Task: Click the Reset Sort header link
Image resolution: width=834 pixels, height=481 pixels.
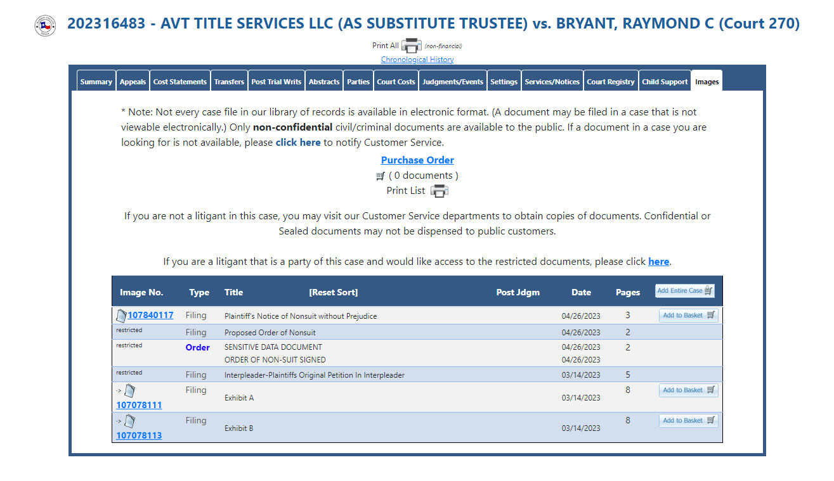Action: click(x=334, y=292)
